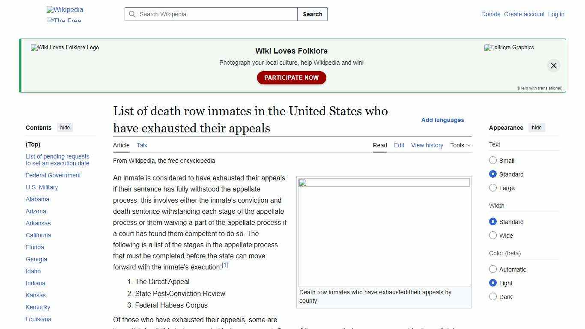
Task: Open the Add languages option
Action: tap(442, 120)
